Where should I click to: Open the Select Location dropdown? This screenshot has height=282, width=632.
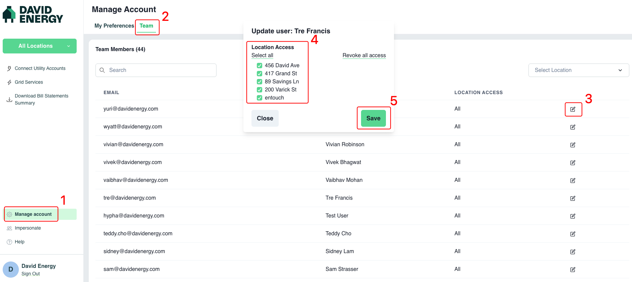click(578, 70)
